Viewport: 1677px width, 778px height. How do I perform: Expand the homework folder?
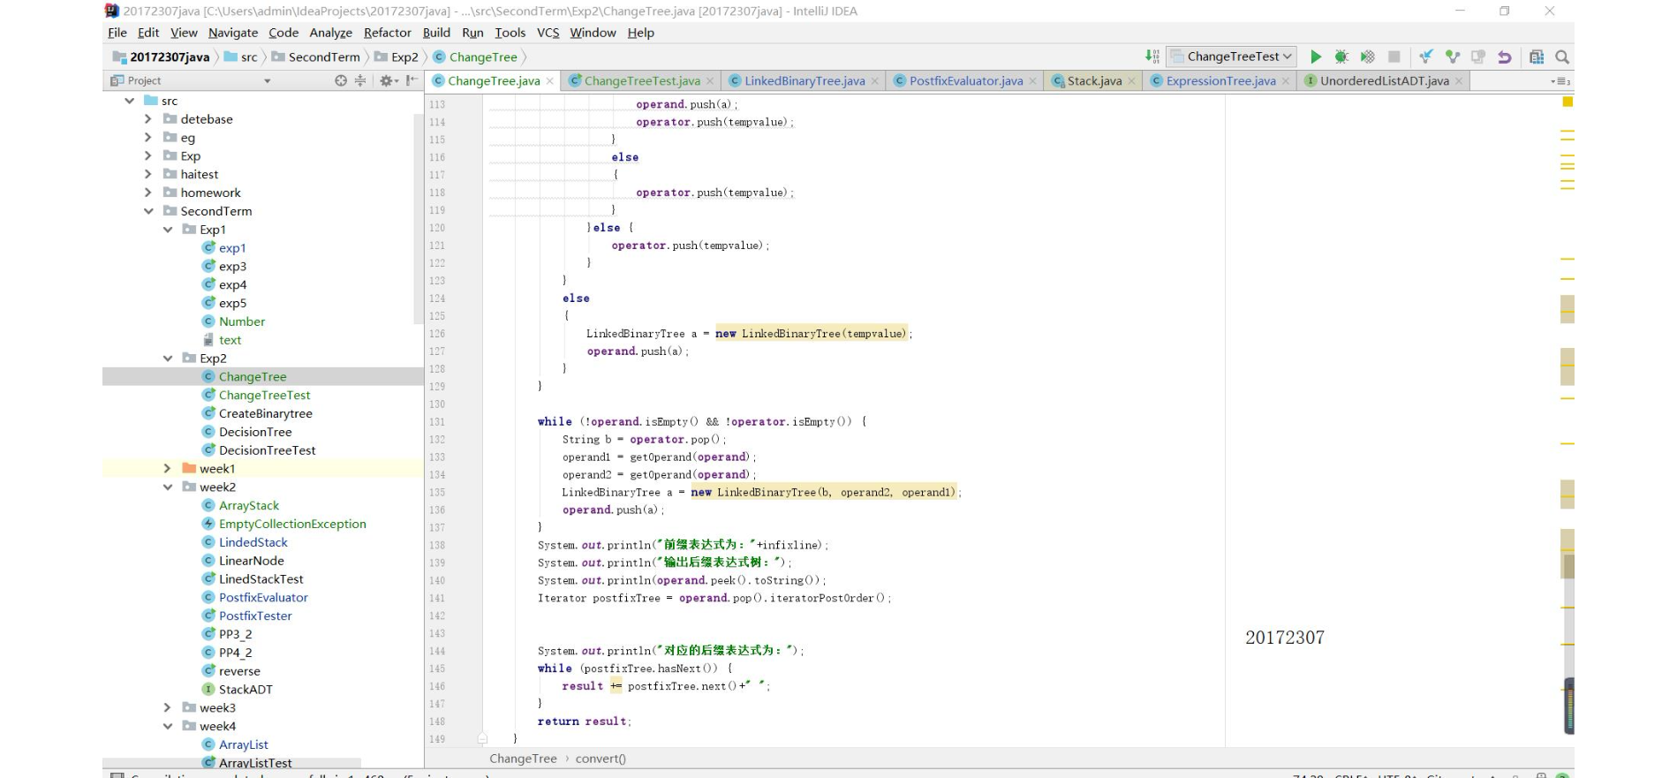coord(148,193)
